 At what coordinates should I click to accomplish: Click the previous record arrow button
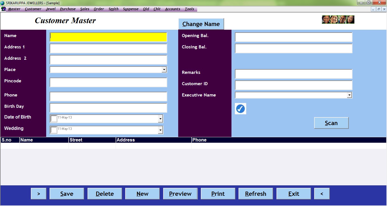[x=322, y=194]
